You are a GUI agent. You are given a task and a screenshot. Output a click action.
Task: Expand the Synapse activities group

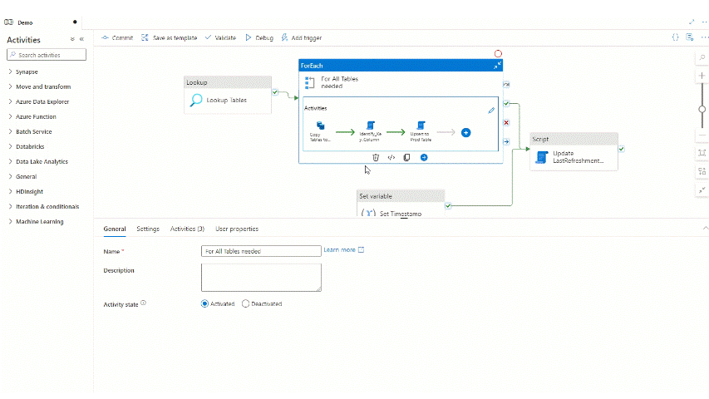coord(27,72)
